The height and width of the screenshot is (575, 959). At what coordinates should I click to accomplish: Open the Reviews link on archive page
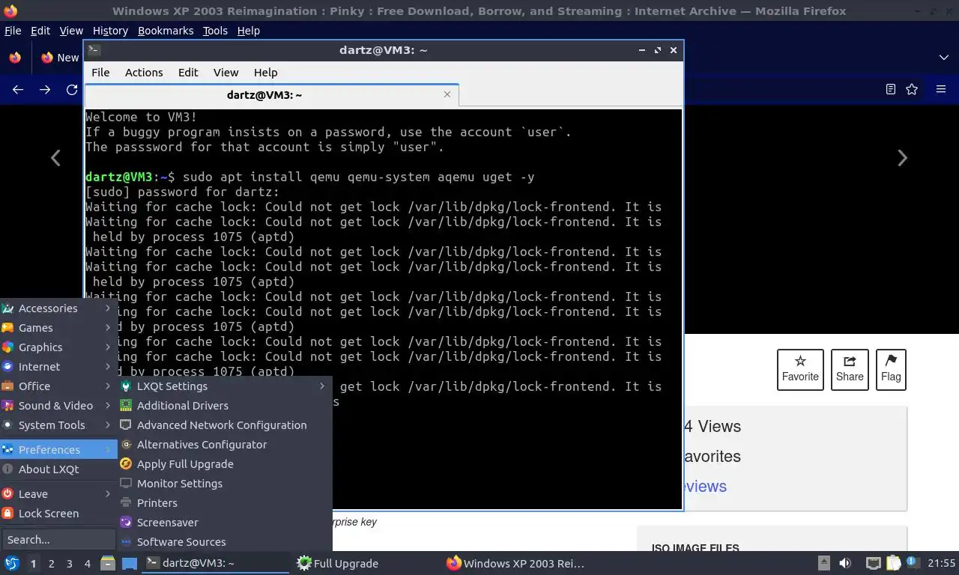pyautogui.click(x=705, y=487)
